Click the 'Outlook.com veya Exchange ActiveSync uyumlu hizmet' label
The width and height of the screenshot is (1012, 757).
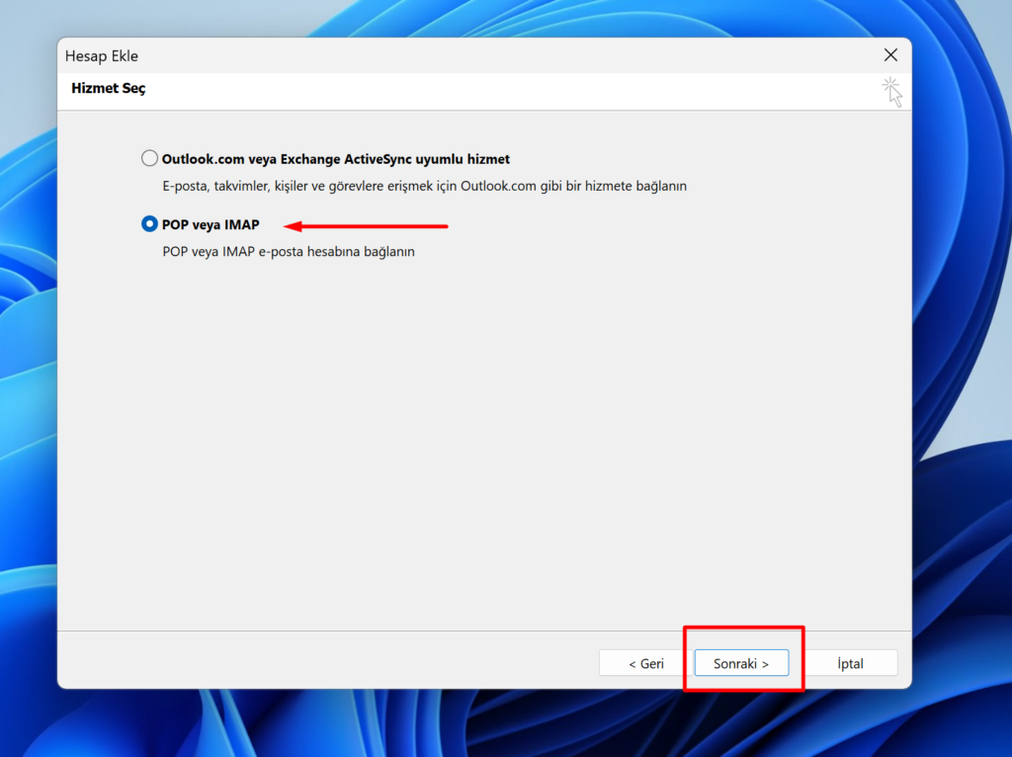click(336, 158)
